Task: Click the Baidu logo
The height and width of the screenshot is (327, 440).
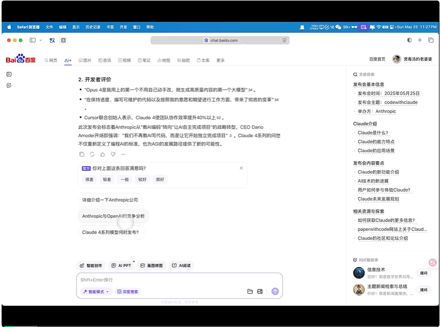Action: 20,58
